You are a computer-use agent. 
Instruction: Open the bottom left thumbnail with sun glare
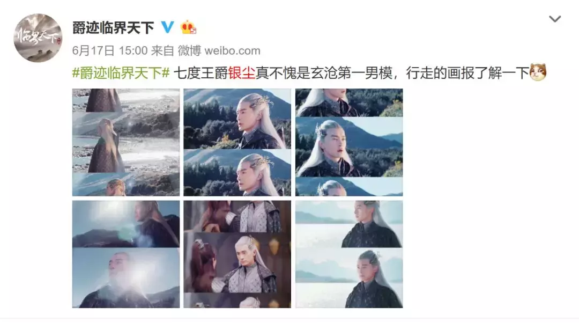coord(126,254)
